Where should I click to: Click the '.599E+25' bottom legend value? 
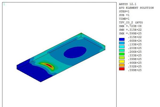click(x=135, y=70)
